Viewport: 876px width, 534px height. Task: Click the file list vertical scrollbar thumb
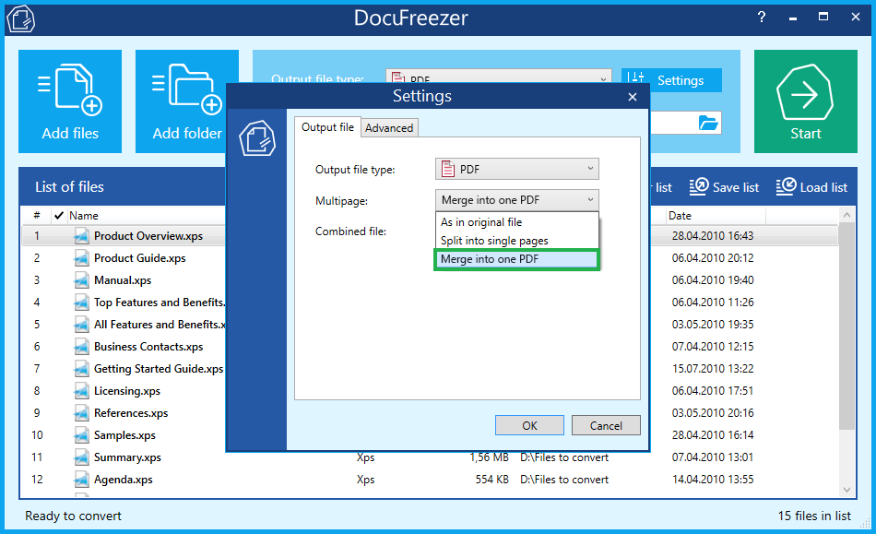coord(846,326)
